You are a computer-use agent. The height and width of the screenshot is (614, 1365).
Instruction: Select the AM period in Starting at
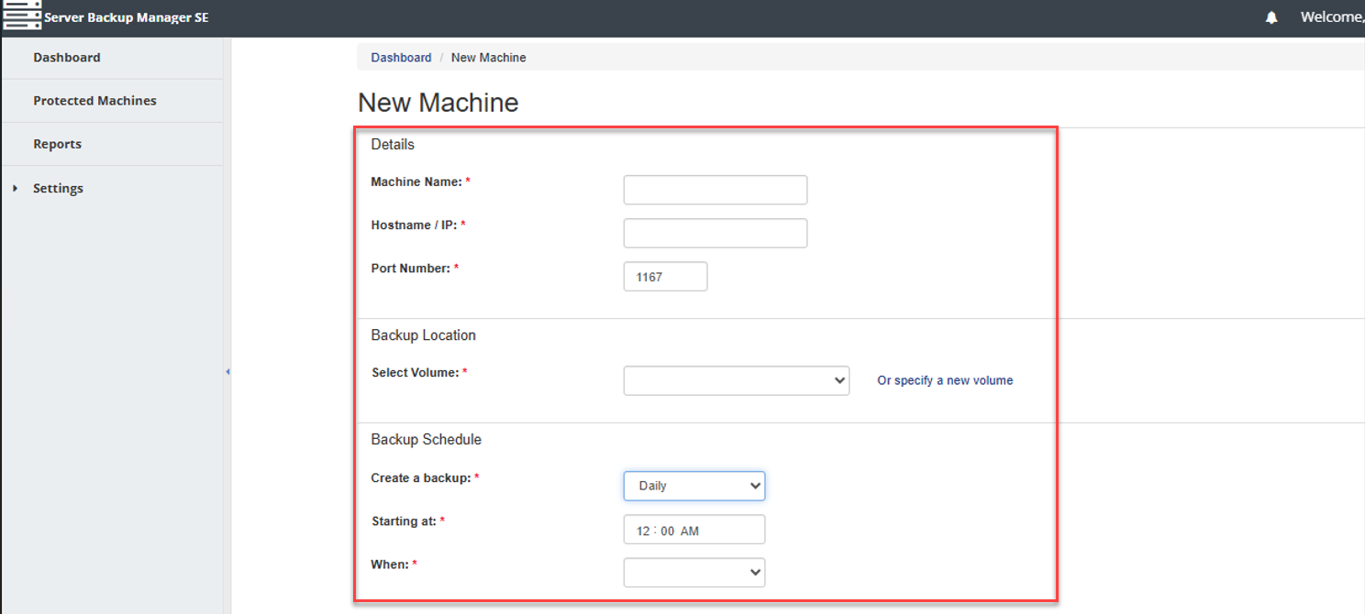click(x=690, y=531)
